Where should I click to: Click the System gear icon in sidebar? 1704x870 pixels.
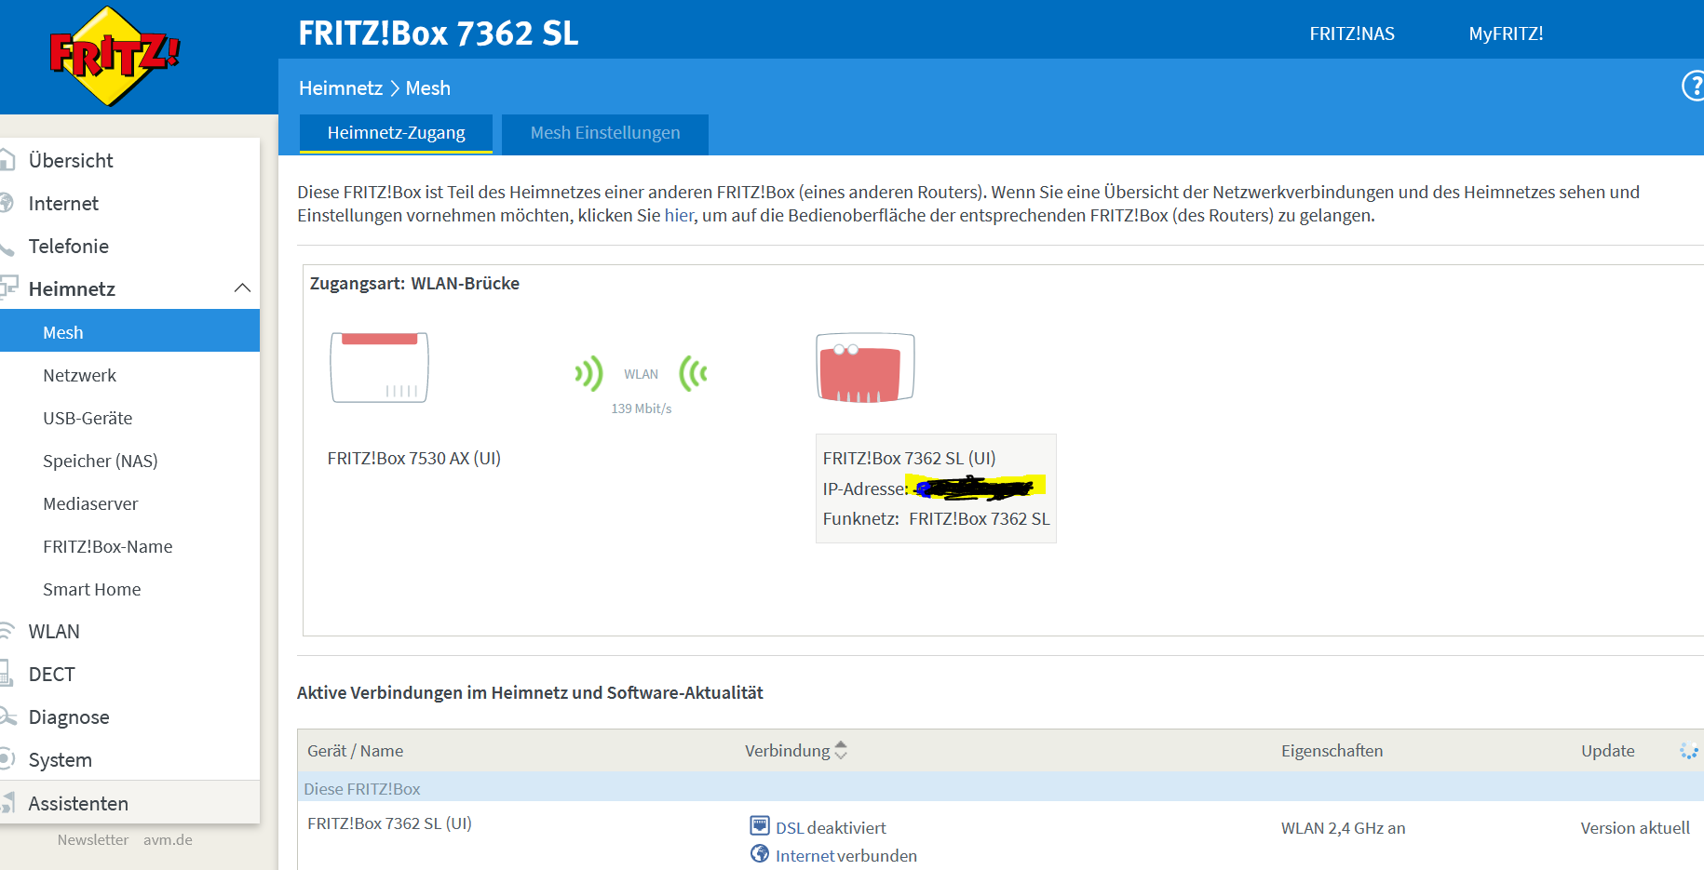coord(7,758)
